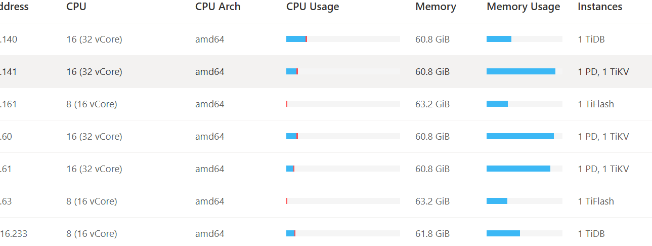Click the Memory column header
This screenshot has width=652, height=246.
(436, 7)
